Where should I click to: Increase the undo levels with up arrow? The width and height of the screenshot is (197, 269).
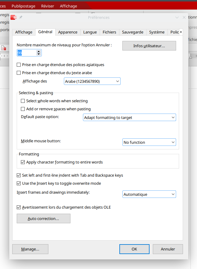coord(39,51)
